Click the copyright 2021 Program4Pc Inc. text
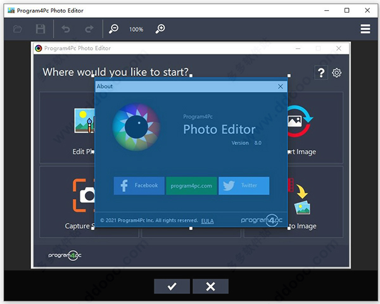 (x=149, y=220)
